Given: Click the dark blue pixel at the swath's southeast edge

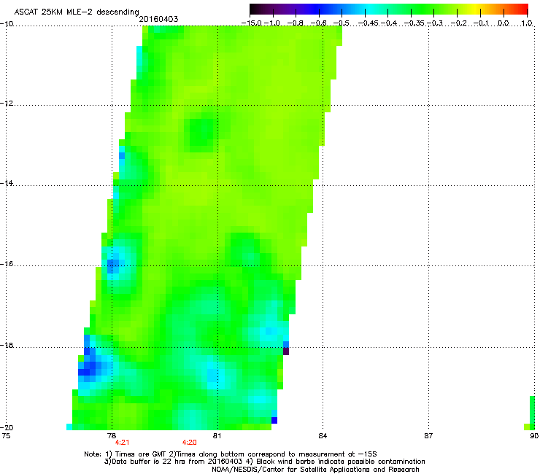Looking at the screenshot, I should click(x=274, y=420).
